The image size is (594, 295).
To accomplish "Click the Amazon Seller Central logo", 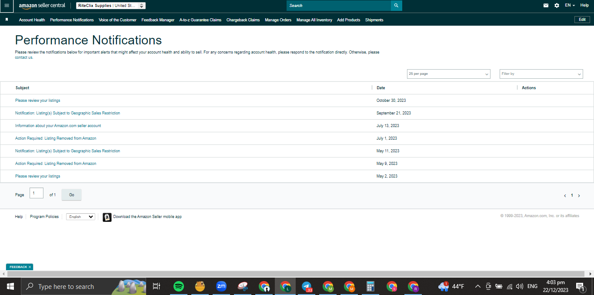I will (42, 6).
